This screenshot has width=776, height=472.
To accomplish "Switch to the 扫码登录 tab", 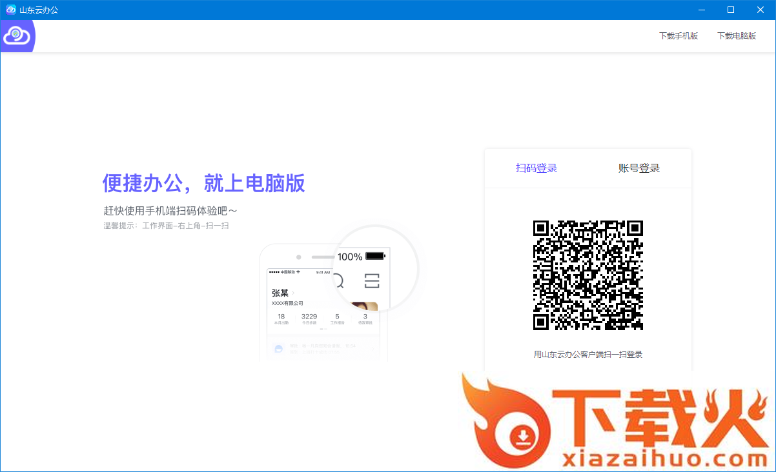I will coord(536,168).
